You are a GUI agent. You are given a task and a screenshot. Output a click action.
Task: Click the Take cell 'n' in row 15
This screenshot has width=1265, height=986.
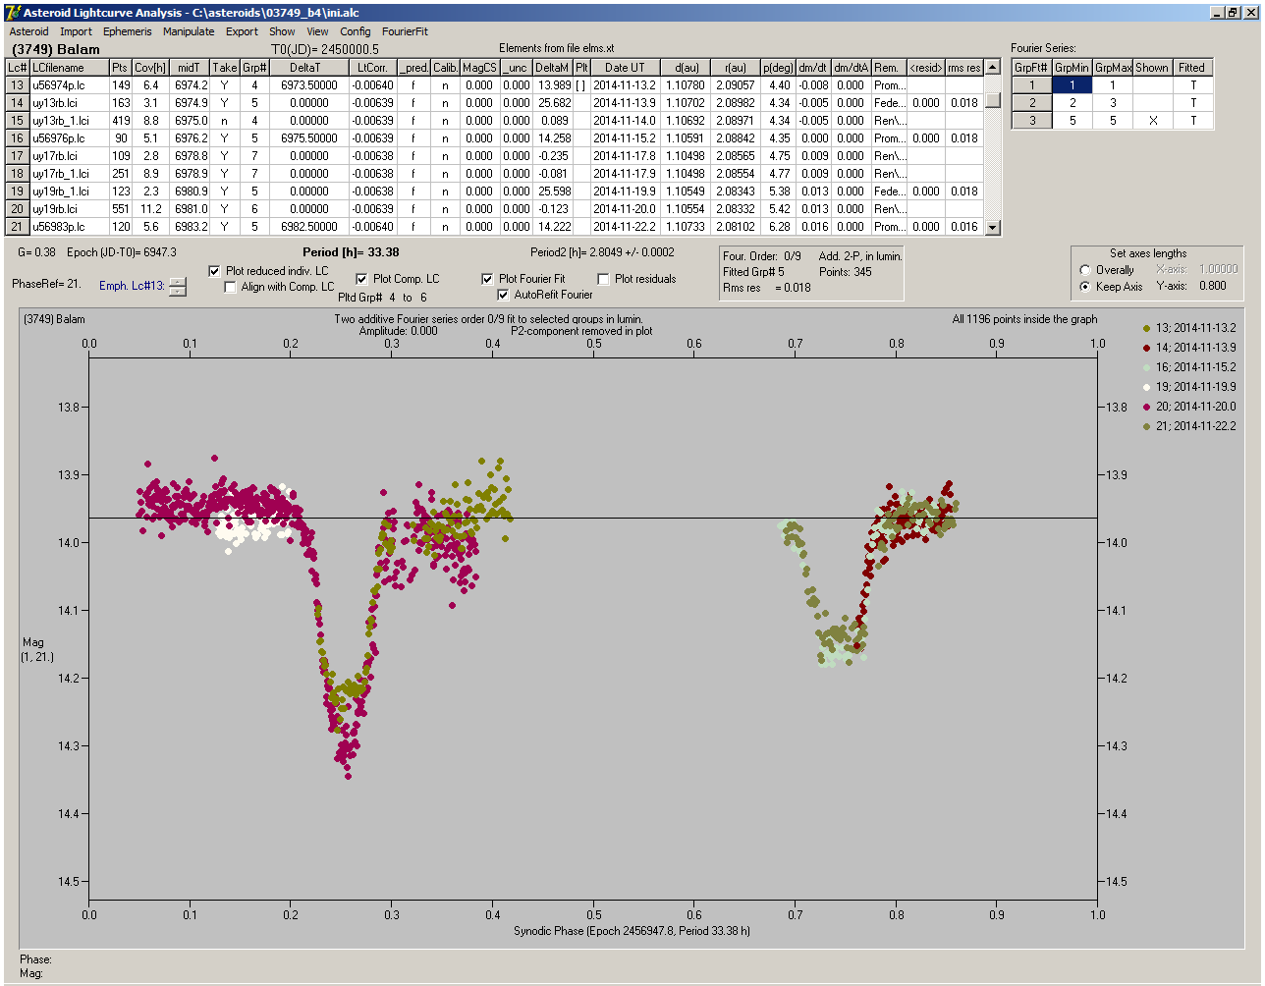tap(225, 121)
